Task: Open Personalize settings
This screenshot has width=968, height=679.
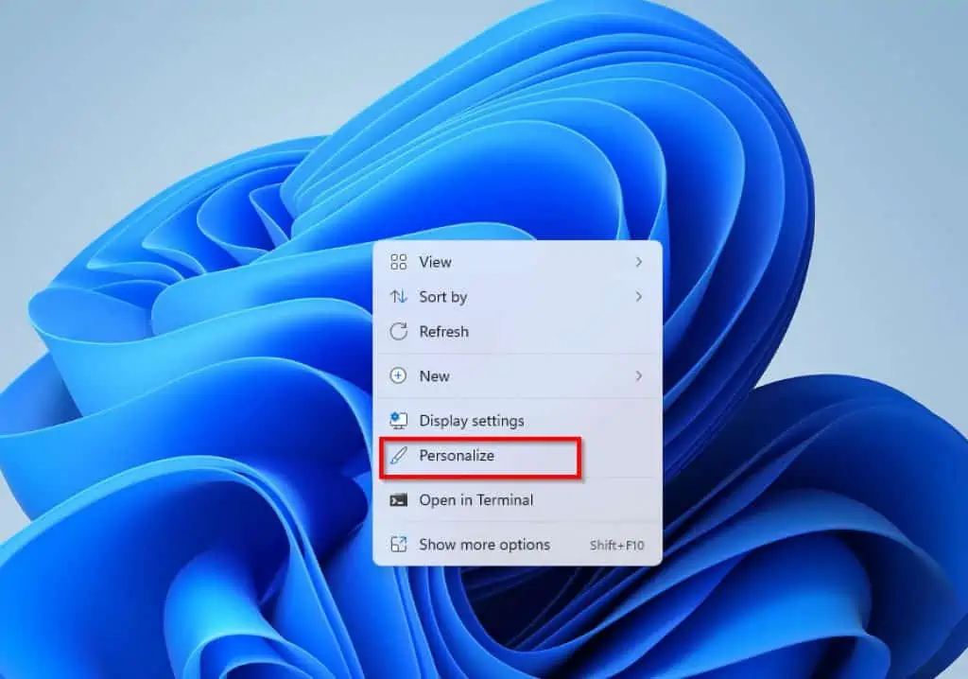Action: click(458, 456)
